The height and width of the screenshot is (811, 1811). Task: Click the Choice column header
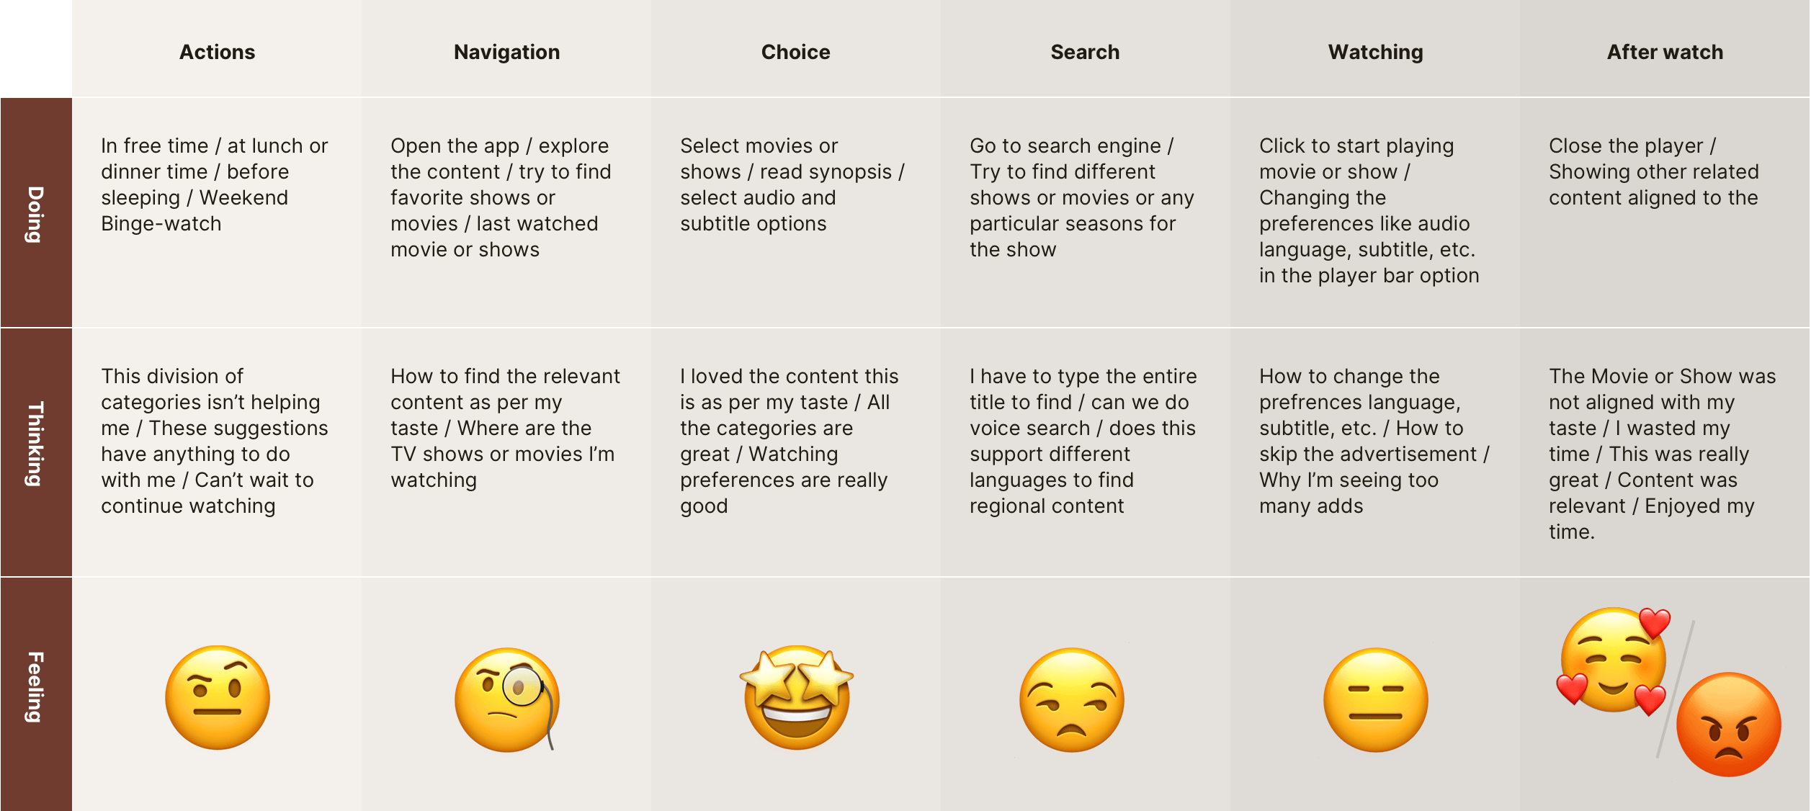pyautogui.click(x=796, y=52)
